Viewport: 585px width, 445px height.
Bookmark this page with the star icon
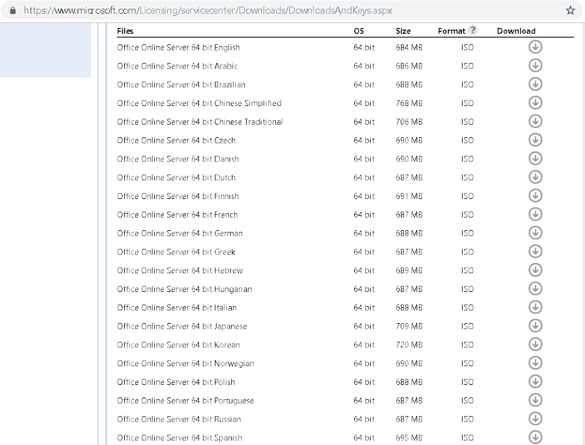click(570, 10)
